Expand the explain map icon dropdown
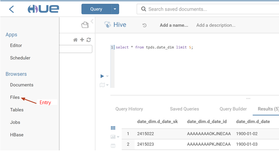Viewport: 279px width, 152px height. click(x=107, y=85)
